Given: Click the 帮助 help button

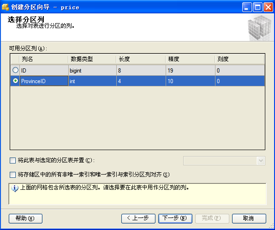Looking at the screenshot, I should coord(25,218).
